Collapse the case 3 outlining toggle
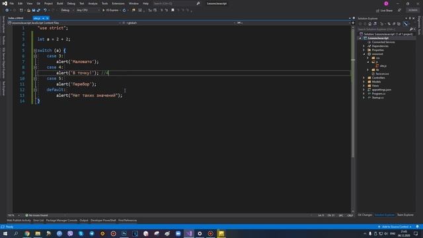Image resolution: width=423 pixels, height=238 pixels. 35,56
